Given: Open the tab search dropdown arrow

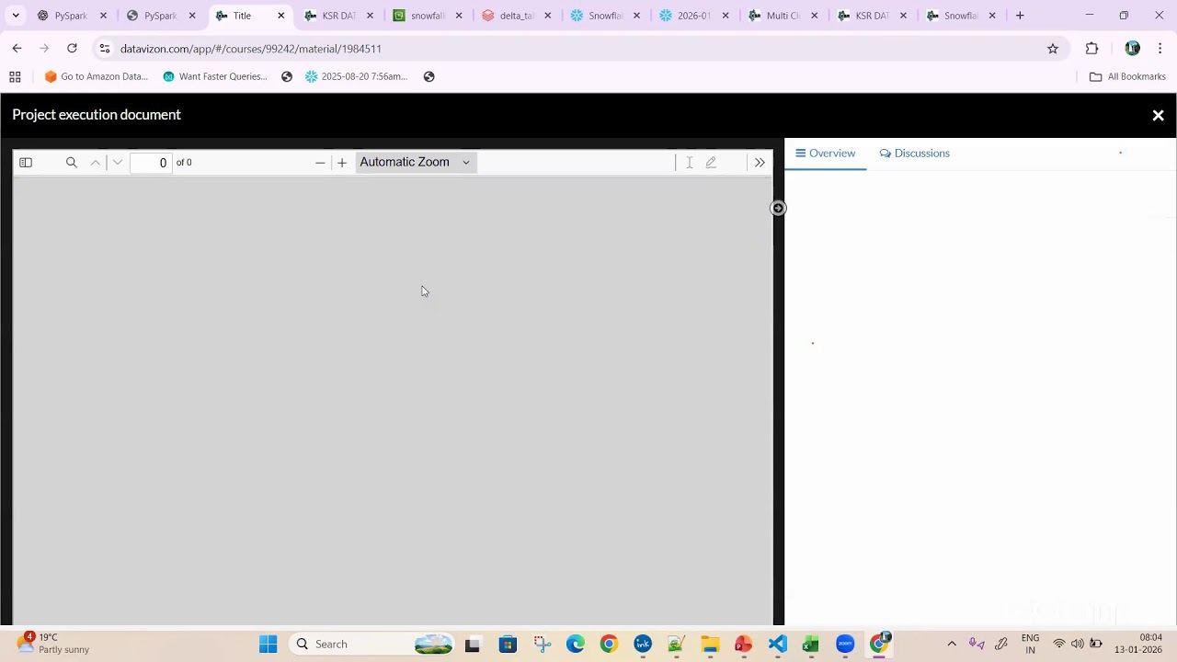Looking at the screenshot, I should pyautogui.click(x=16, y=16).
